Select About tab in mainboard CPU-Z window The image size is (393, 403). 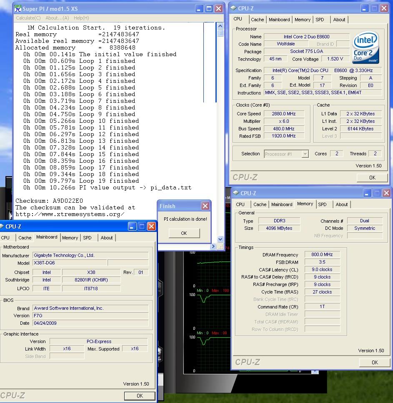(x=107, y=238)
